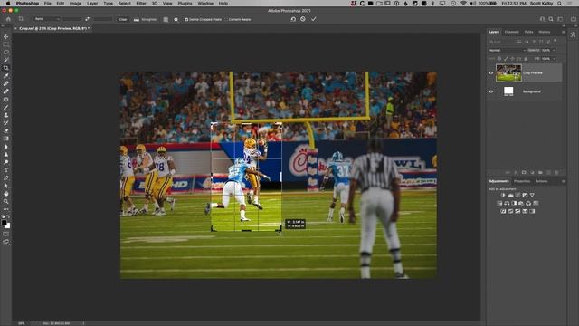Change screen mode from the toolbar
Image resolution: width=579 pixels, height=326 pixels.
(x=6, y=242)
